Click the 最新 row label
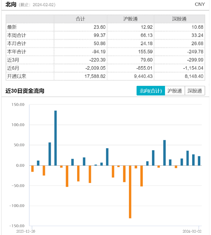Viewport: 211px width, 235px height. pos(12,27)
